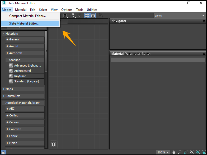Open the View menu
207x155 pixels.
point(54,10)
